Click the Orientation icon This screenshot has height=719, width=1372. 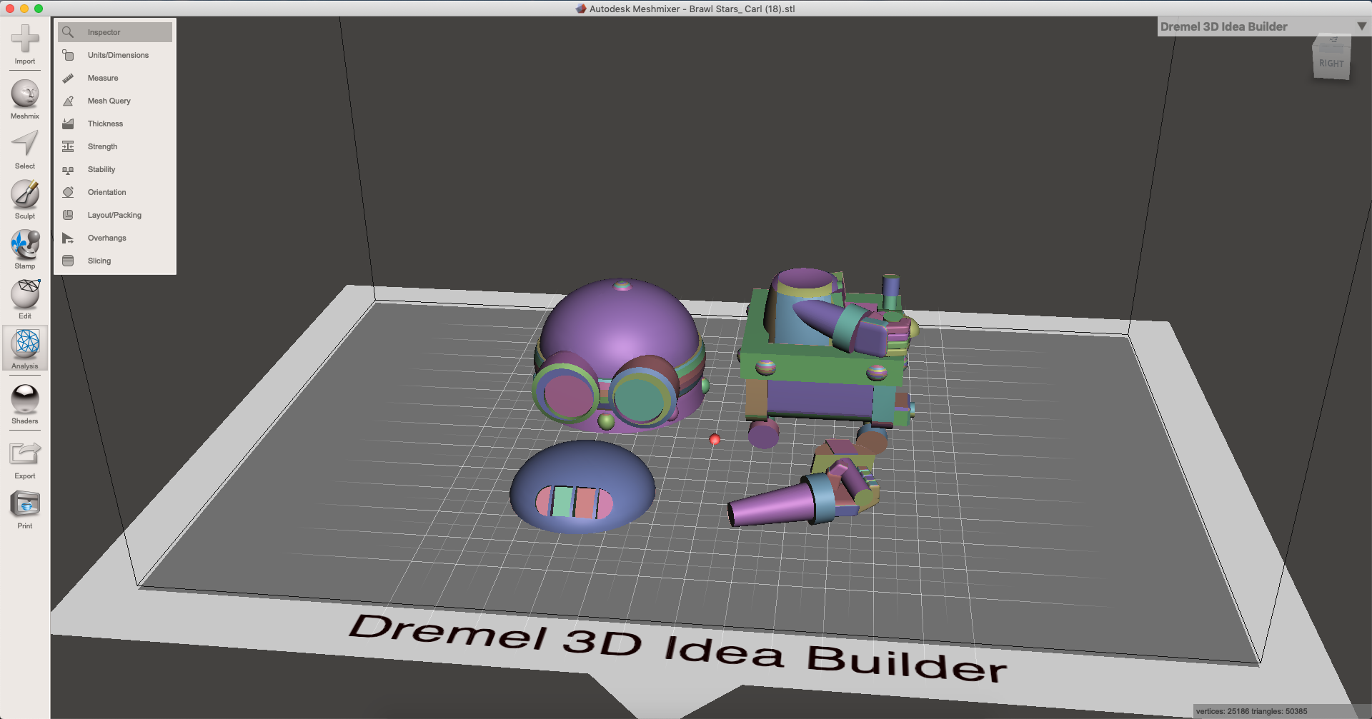tap(68, 192)
